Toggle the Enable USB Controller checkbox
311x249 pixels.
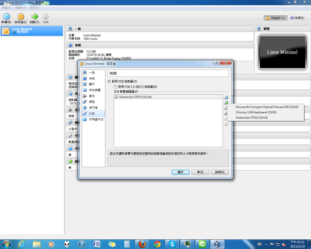[x=109, y=81]
